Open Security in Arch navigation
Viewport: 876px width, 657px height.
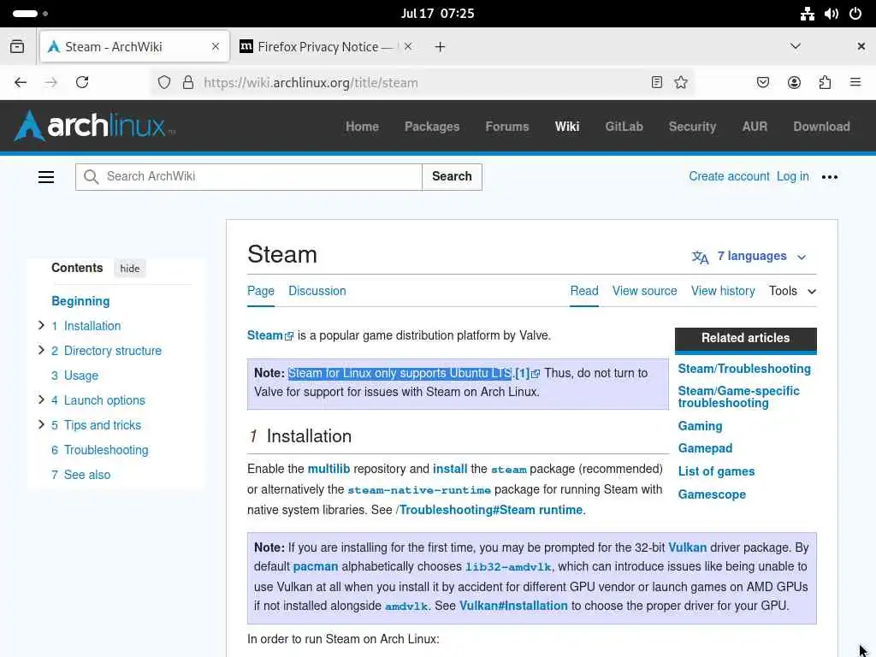click(x=692, y=127)
